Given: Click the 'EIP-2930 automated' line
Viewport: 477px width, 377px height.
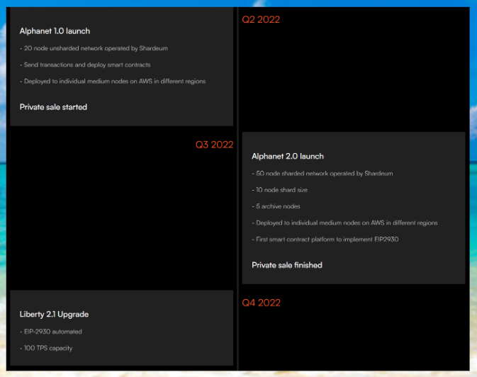Looking at the screenshot, I should click(51, 332).
